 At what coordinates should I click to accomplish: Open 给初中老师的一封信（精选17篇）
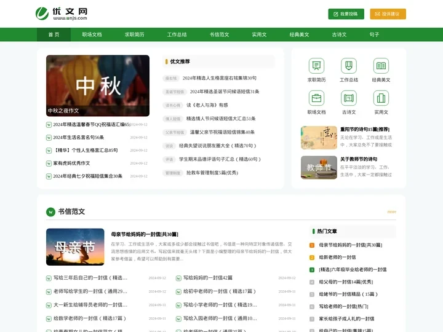[220, 291]
